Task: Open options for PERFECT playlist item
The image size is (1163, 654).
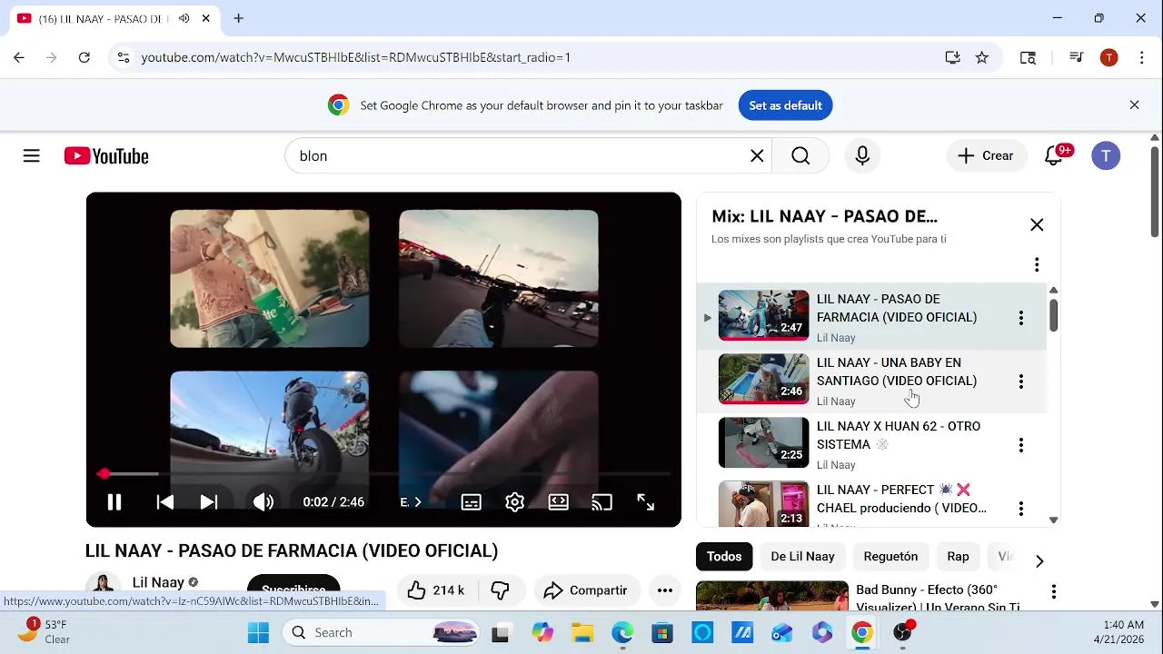Action: coord(1021,509)
